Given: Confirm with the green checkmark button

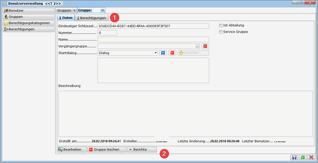Looking at the screenshot, I should click(x=302, y=157).
